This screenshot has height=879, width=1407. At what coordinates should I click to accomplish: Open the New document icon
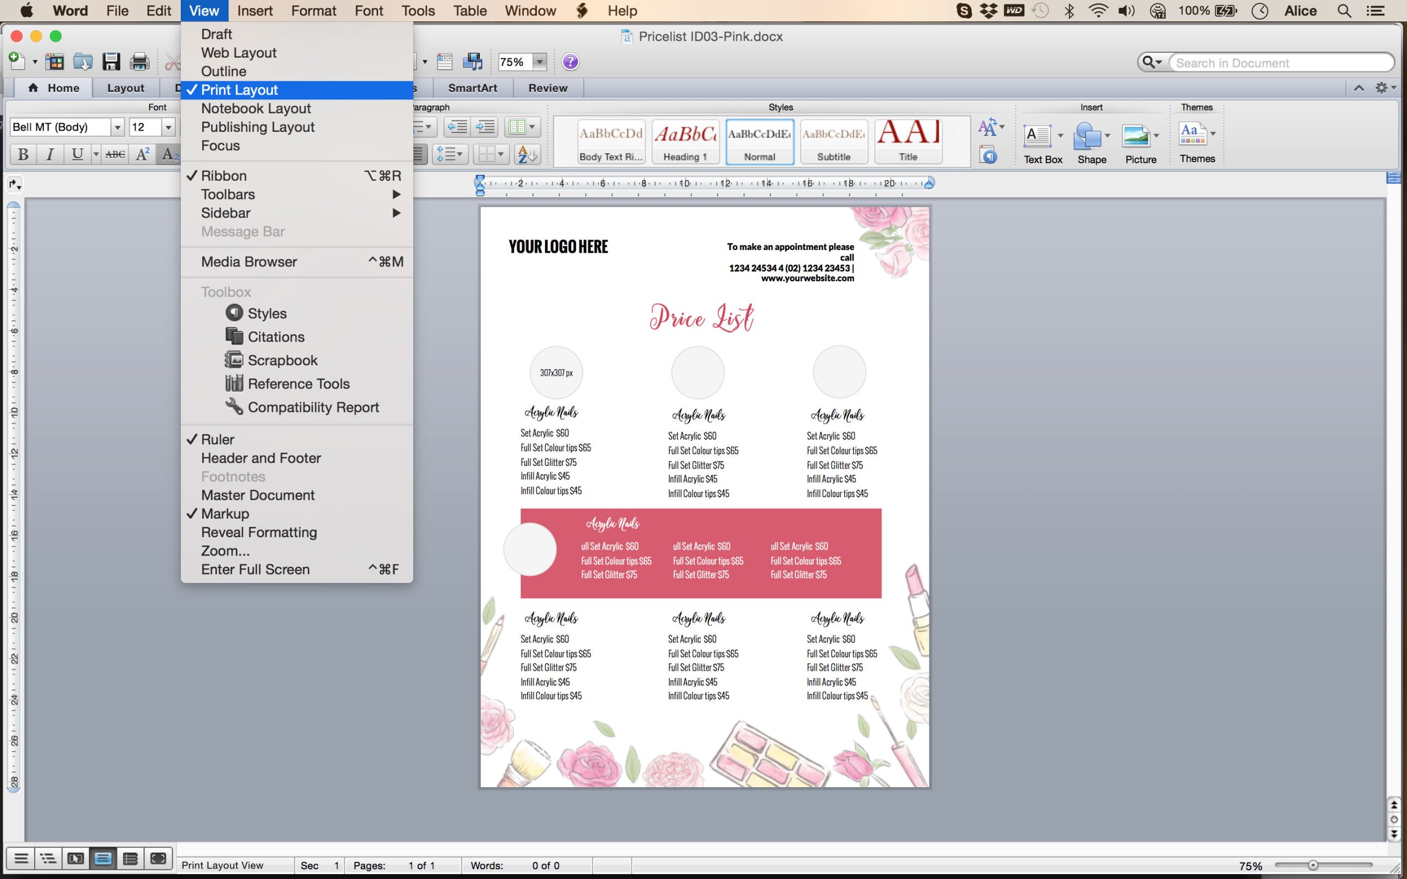[17, 60]
